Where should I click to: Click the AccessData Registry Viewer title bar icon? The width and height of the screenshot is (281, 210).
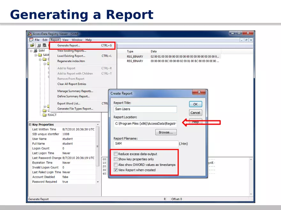(x=29, y=33)
